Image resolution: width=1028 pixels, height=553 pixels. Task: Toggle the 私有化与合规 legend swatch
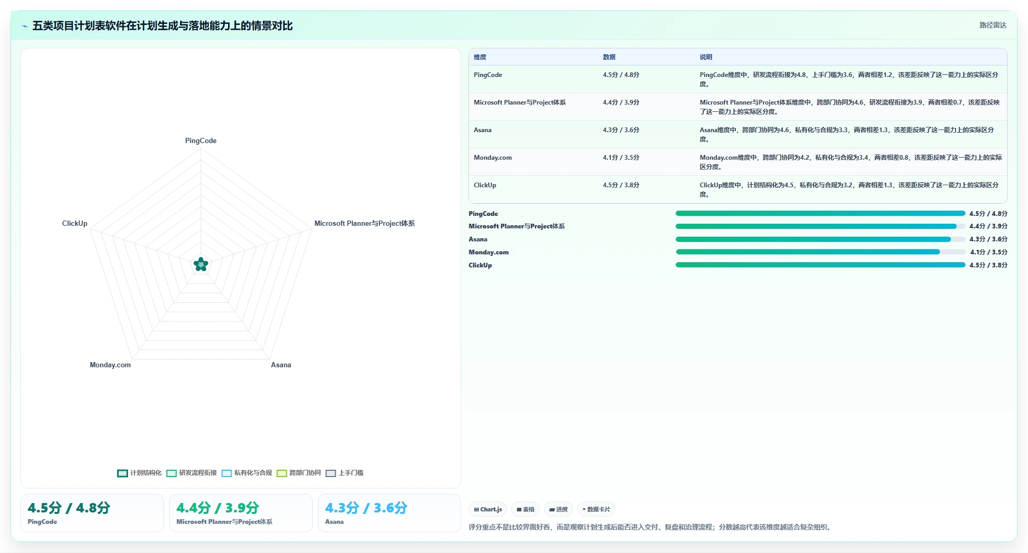(x=226, y=473)
